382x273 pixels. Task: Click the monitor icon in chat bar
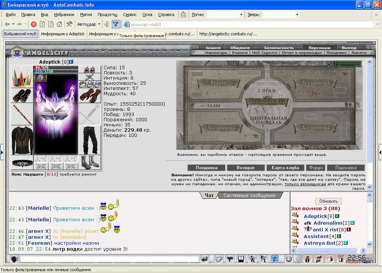click(x=241, y=259)
